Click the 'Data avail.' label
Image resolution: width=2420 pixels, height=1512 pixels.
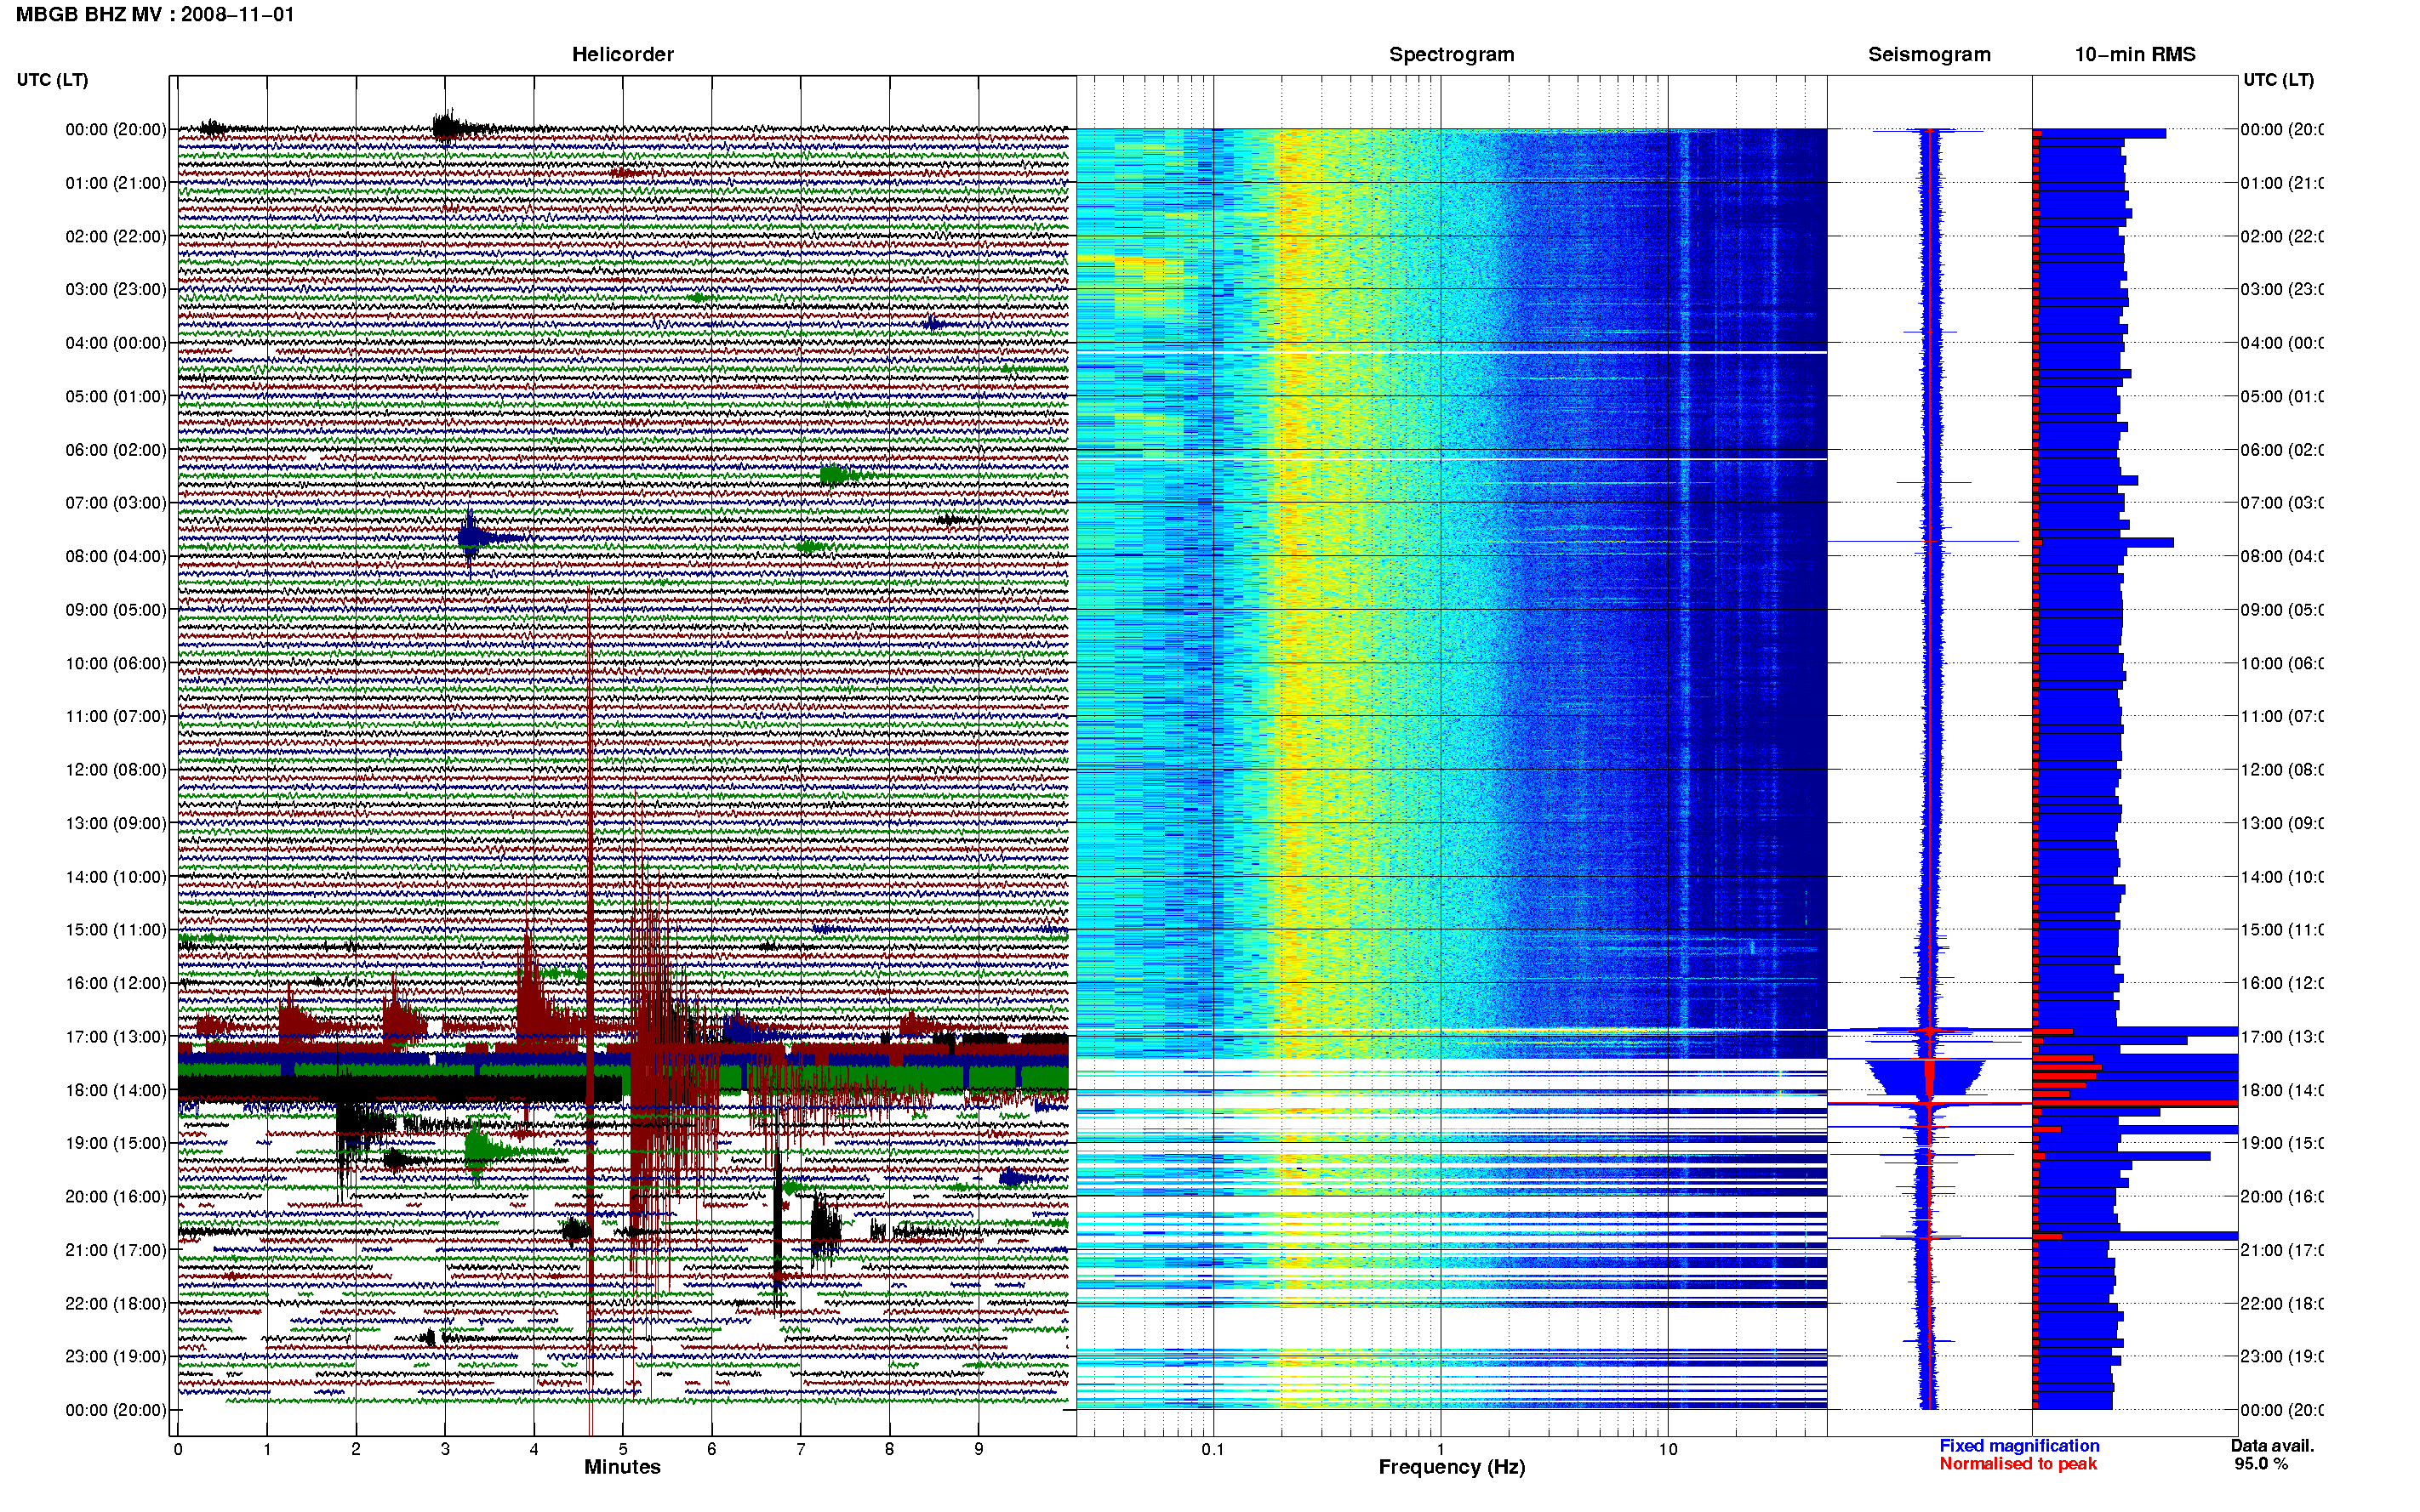(2272, 1446)
